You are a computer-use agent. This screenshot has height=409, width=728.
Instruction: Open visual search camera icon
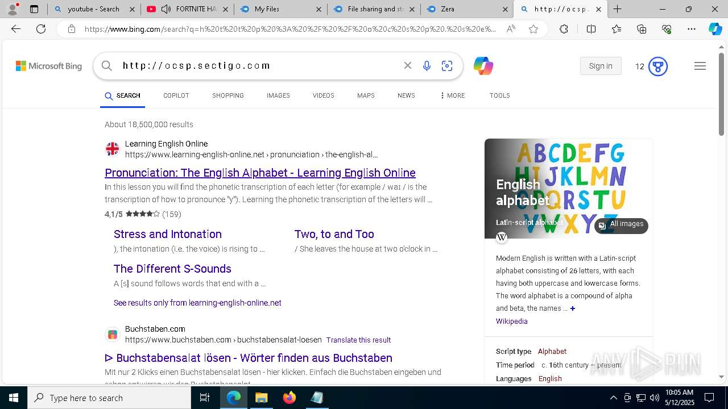click(447, 66)
